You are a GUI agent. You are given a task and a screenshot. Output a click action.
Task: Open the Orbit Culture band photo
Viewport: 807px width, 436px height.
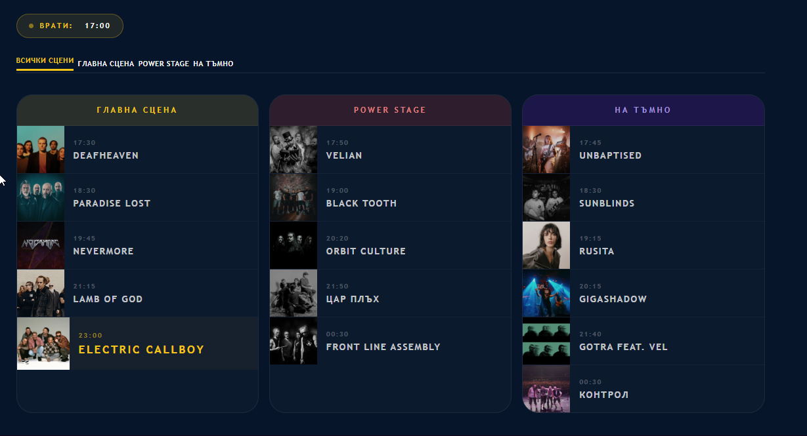294,245
